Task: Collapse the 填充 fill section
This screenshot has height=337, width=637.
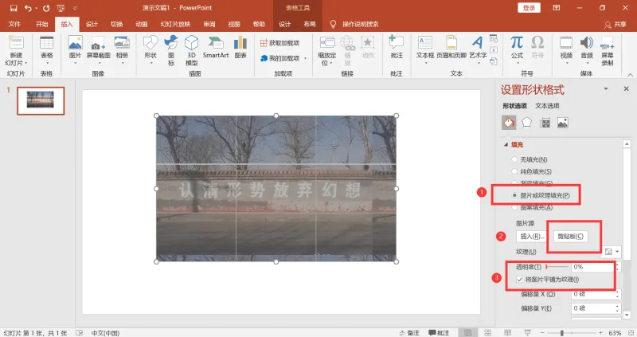Action: (506, 145)
